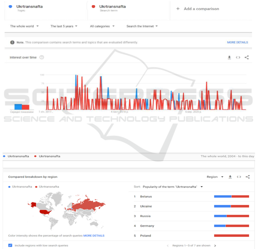Select the Ukrtransnafta Topic term box
The height and width of the screenshot is (249, 258).
coord(46,10)
